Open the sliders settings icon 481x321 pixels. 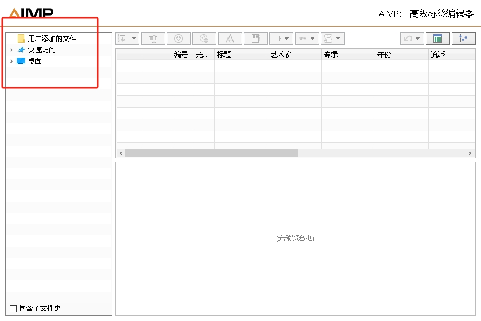pyautogui.click(x=463, y=39)
